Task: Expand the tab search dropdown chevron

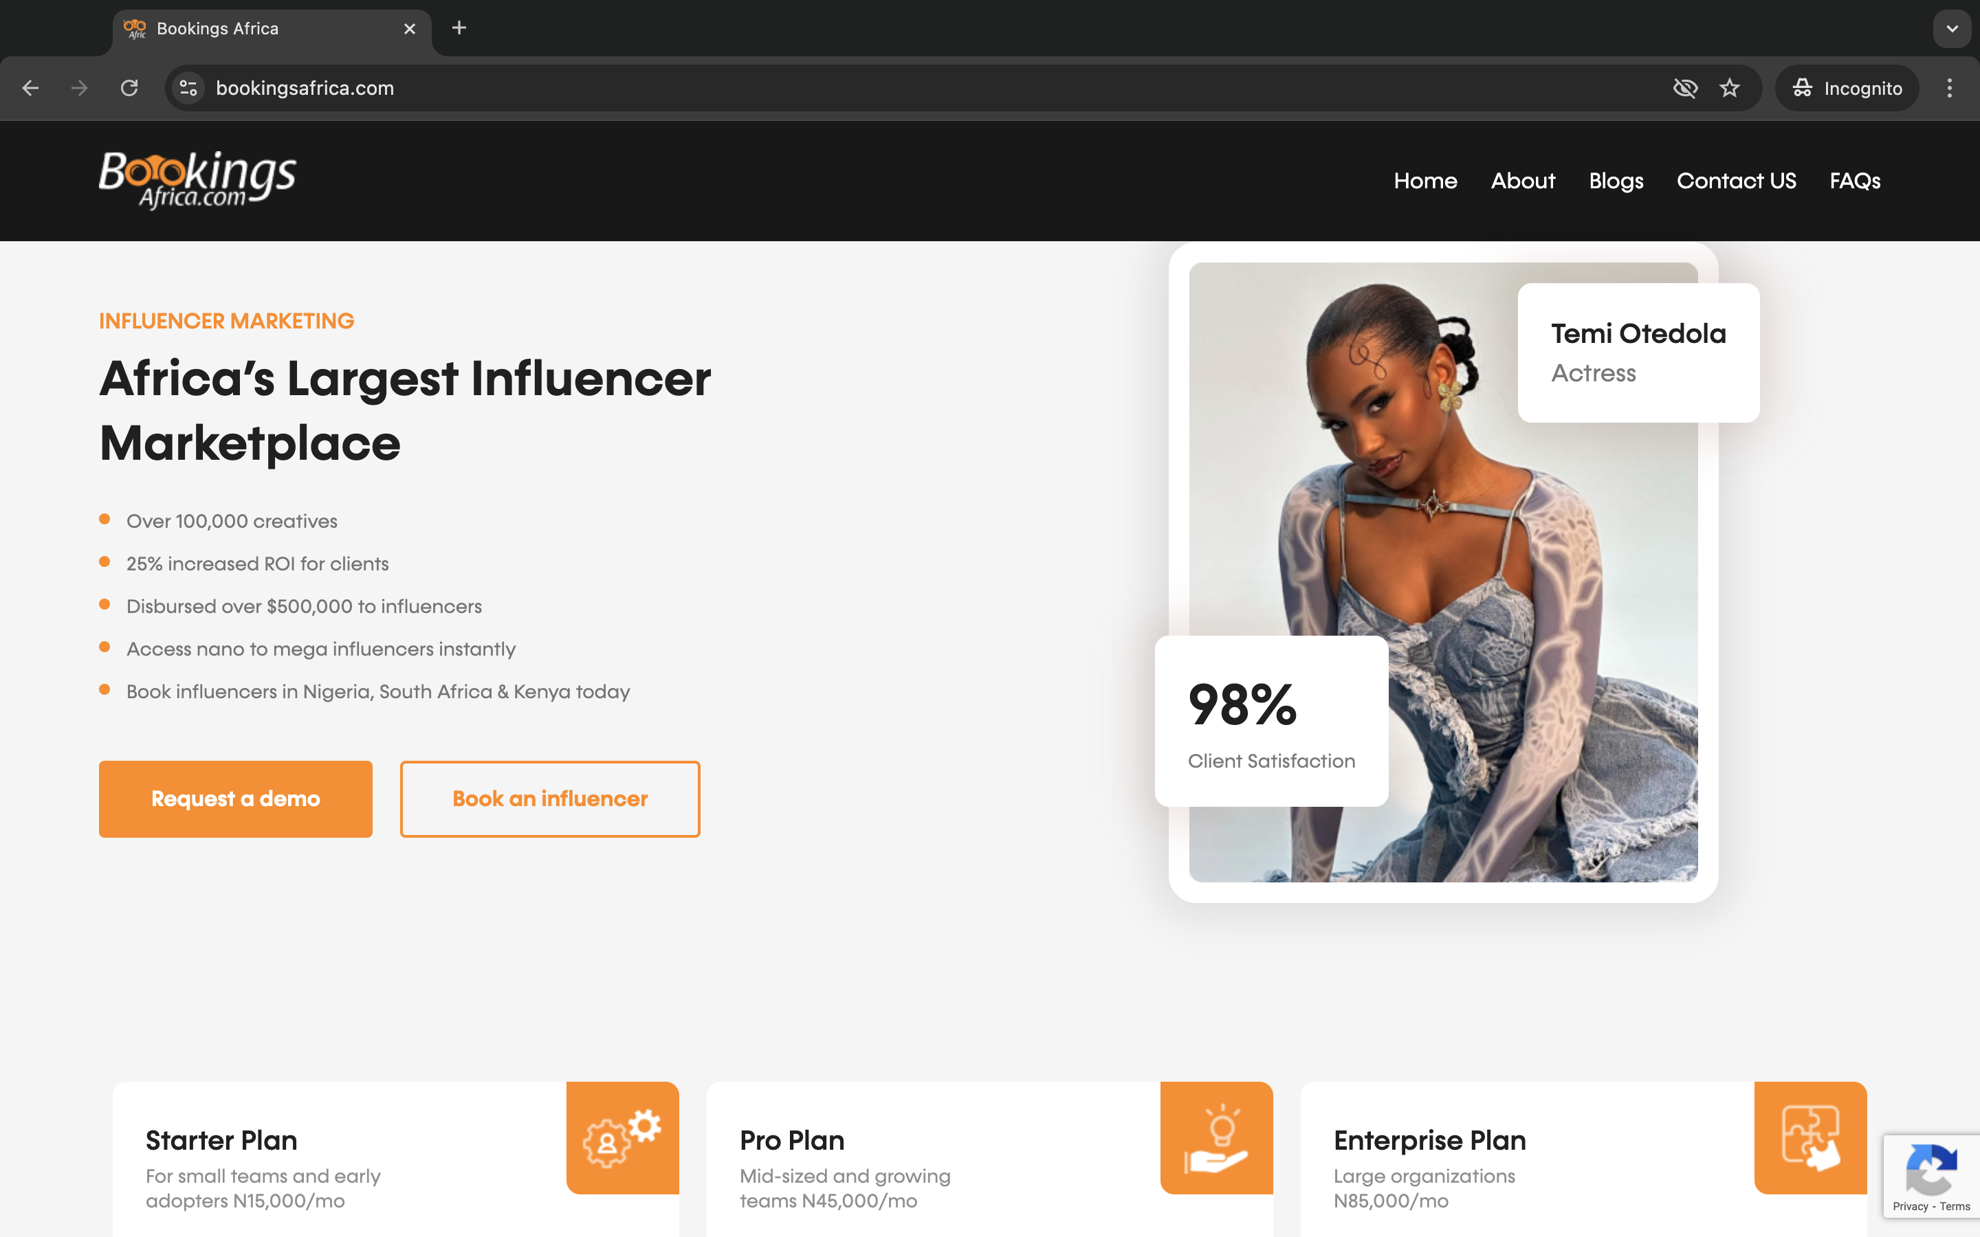Action: (x=1952, y=29)
